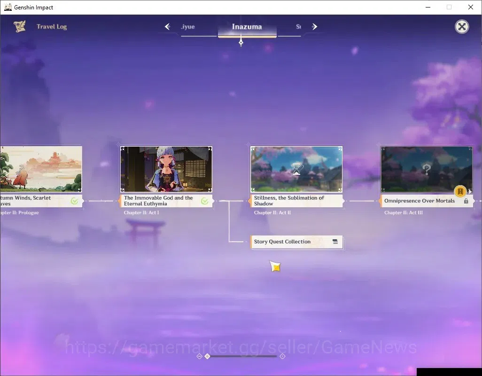Viewport: 482px width, 376px height.
Task: Click the hourglass icon on Stillness thumbnail
Action: [296, 169]
